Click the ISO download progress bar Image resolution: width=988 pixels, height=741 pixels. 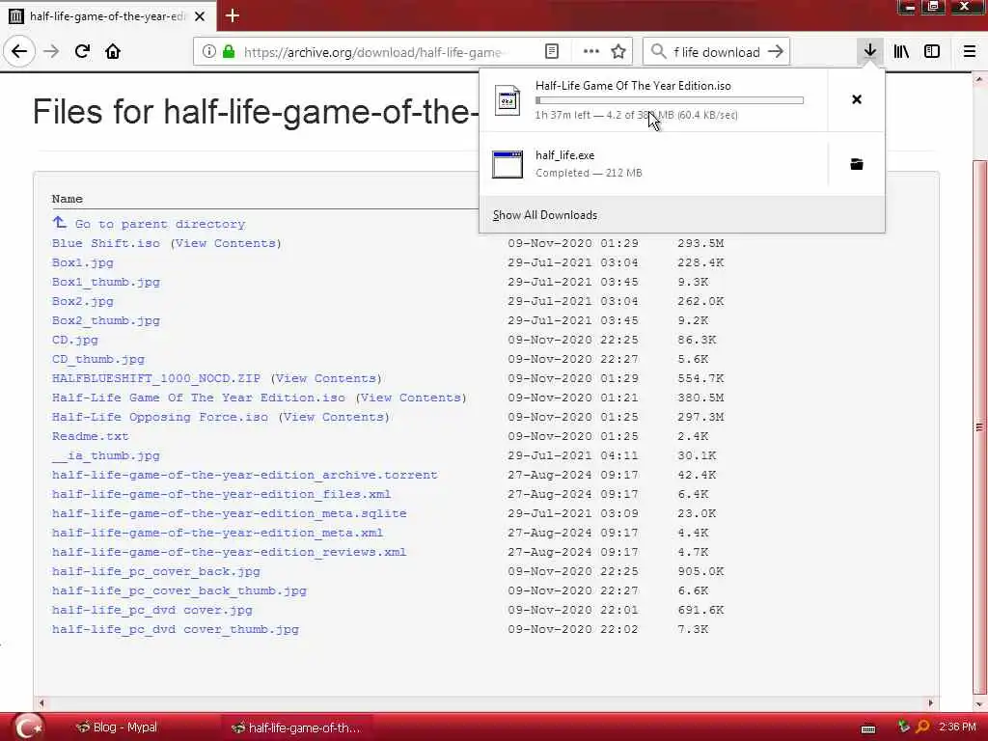(670, 100)
